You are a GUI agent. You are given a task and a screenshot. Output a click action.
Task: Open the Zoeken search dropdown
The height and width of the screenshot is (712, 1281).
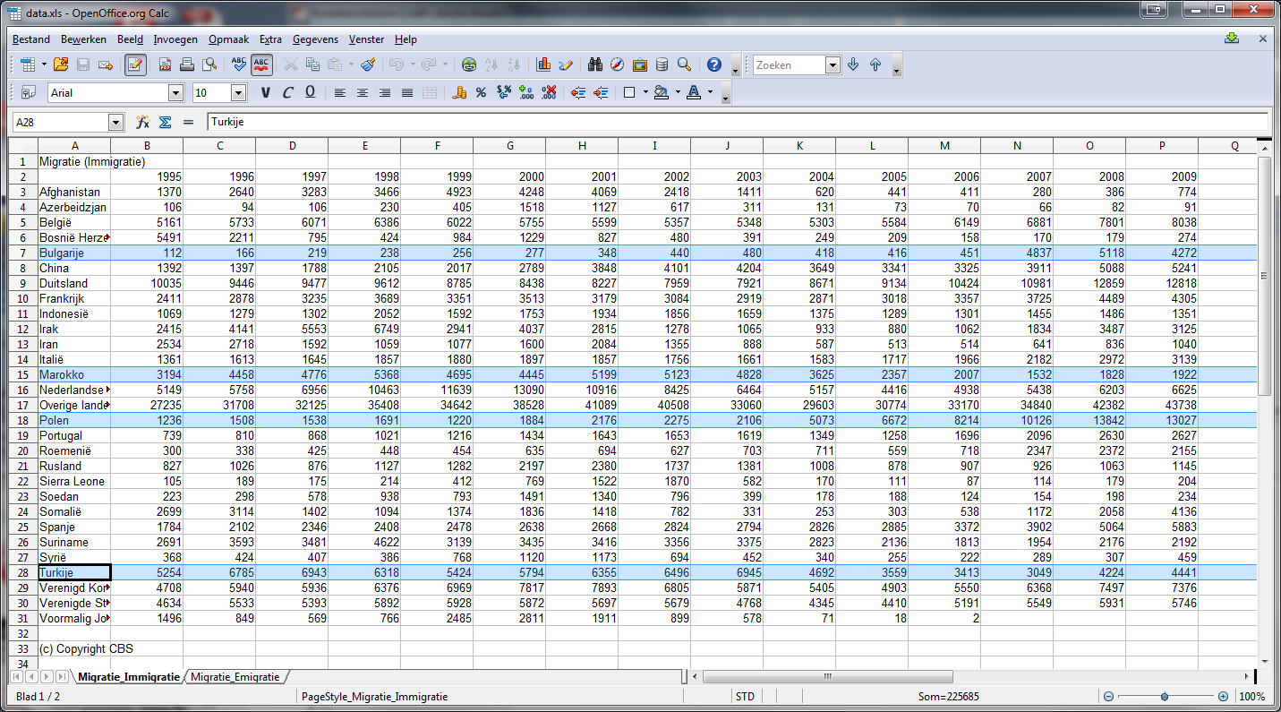(x=833, y=64)
